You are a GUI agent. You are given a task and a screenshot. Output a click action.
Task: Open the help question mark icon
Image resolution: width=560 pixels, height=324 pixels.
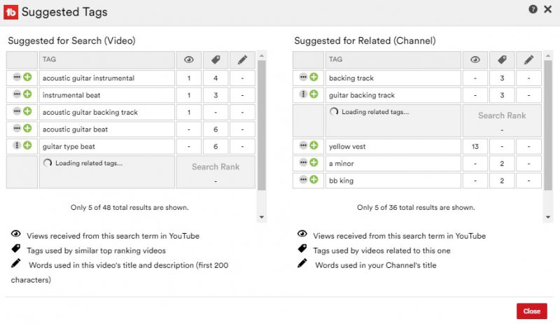[x=533, y=10]
